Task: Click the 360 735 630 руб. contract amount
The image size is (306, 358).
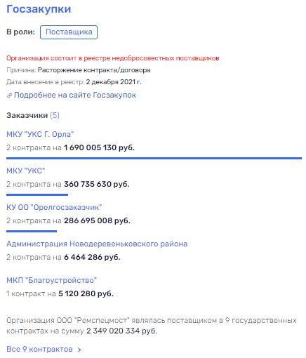Action: tap(97, 184)
